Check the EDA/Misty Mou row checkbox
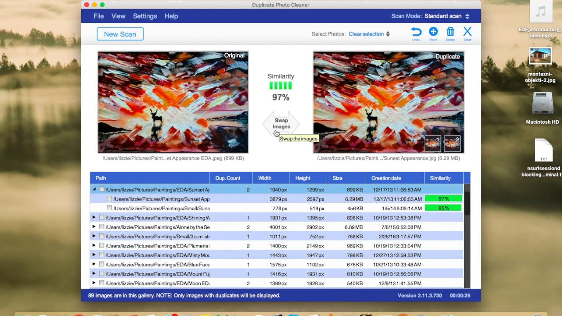This screenshot has width=562, height=316. [x=102, y=255]
